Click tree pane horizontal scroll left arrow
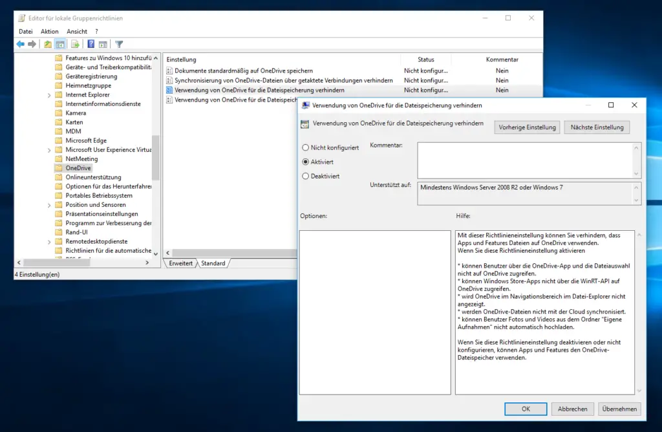The height and width of the screenshot is (432, 662). pyautogui.click(x=19, y=263)
